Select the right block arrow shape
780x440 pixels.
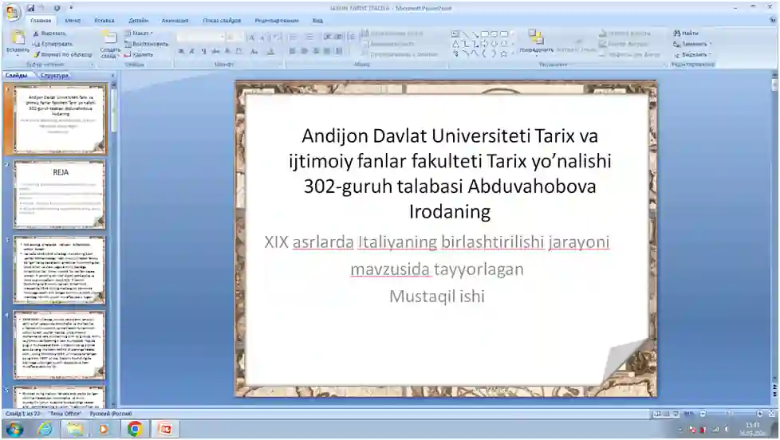click(x=485, y=45)
